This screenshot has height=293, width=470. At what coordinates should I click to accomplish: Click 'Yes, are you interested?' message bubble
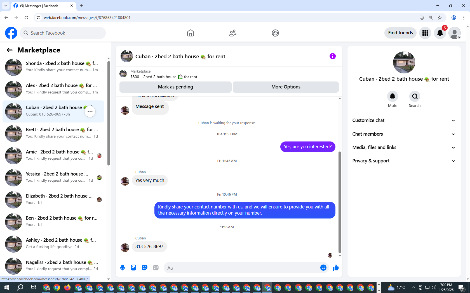coord(308,147)
